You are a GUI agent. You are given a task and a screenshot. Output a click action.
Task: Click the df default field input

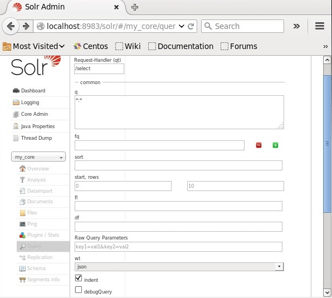pyautogui.click(x=178, y=227)
